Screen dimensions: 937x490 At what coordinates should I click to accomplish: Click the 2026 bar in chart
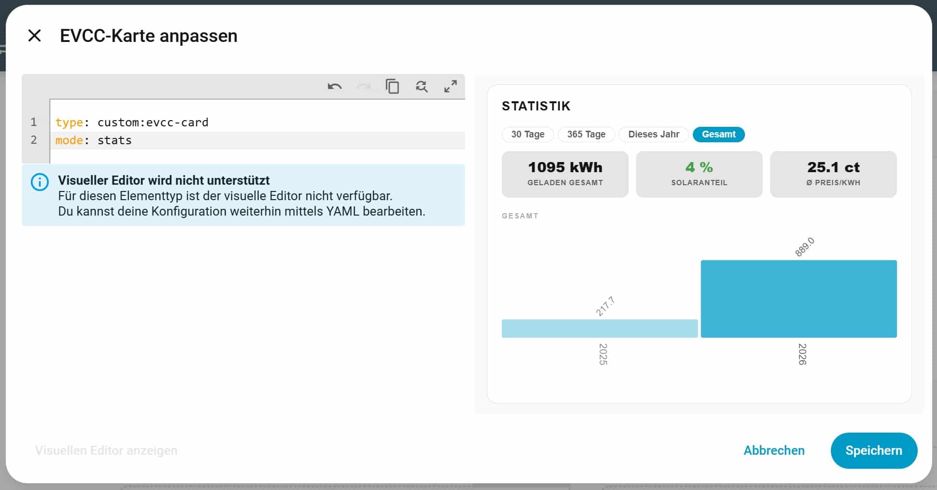point(799,299)
